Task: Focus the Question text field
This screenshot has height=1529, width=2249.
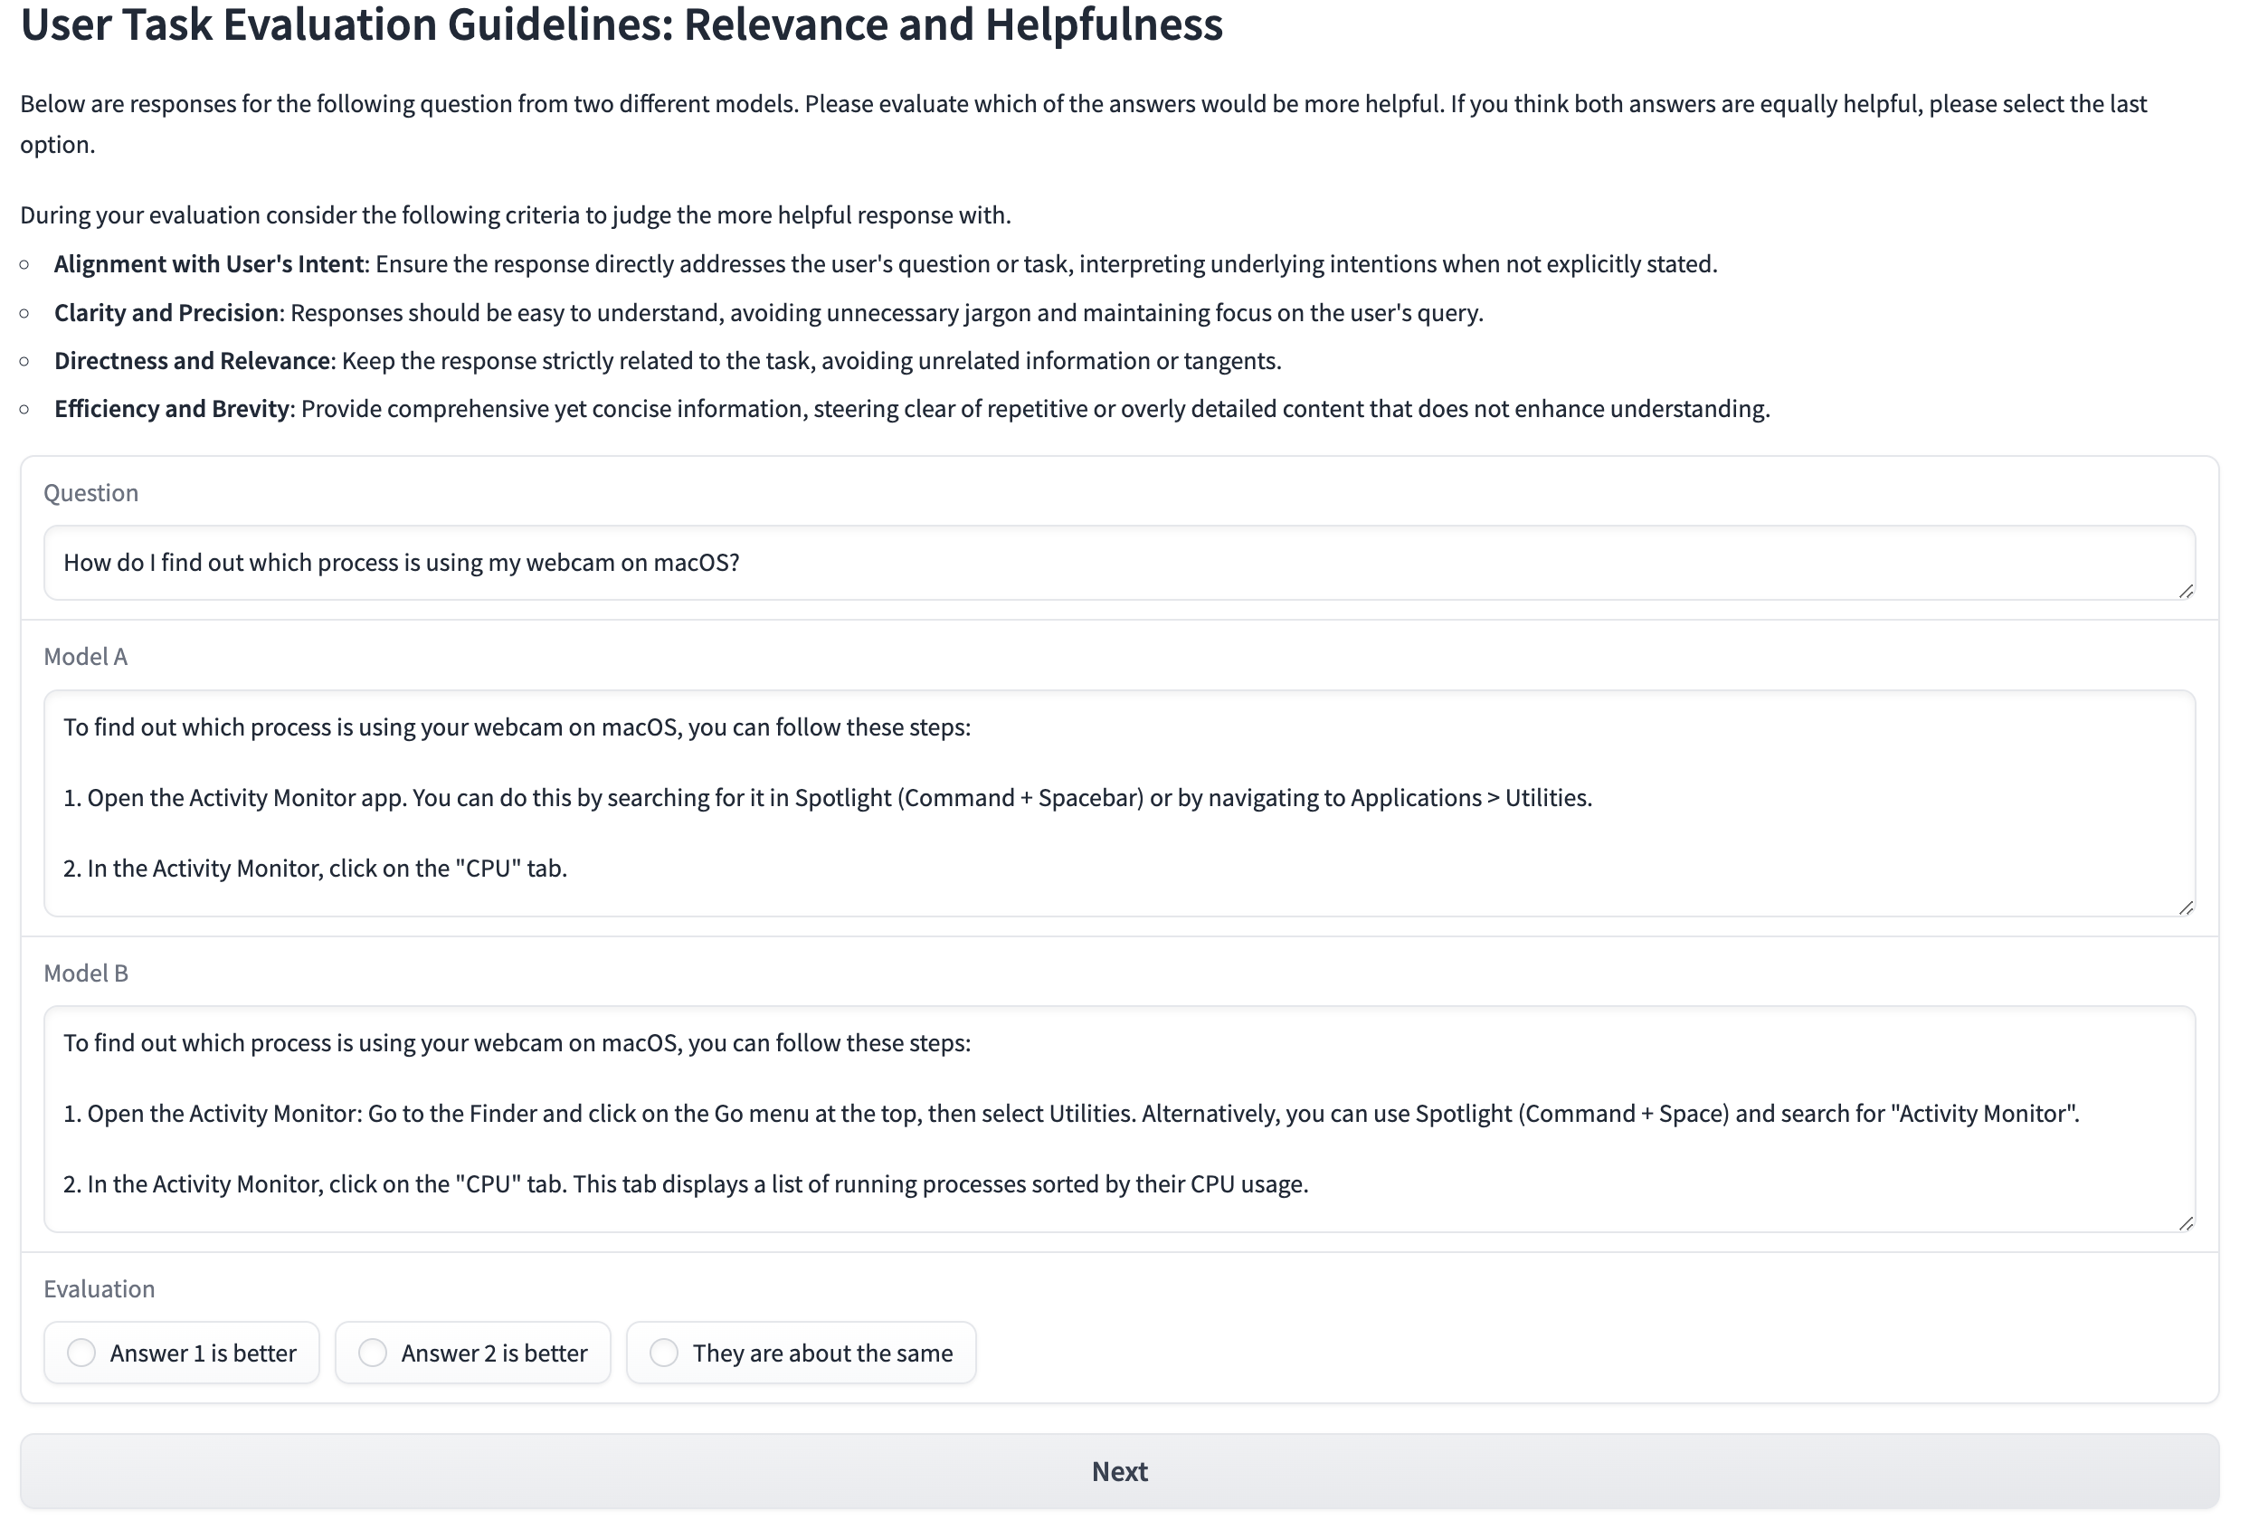Action: [1118, 562]
